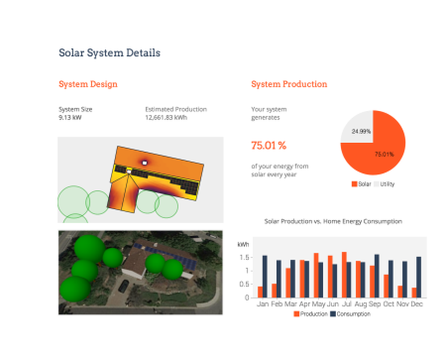Select the 12,661.83 kWh value

166,117
